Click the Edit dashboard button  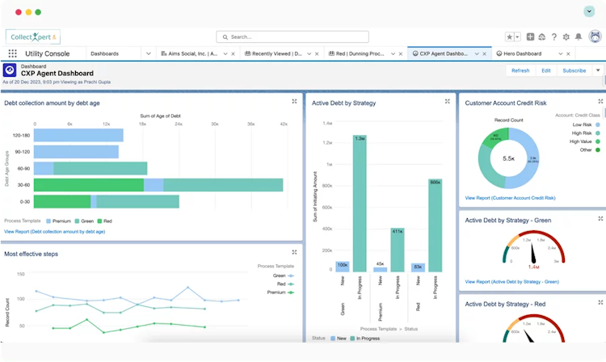click(x=546, y=70)
